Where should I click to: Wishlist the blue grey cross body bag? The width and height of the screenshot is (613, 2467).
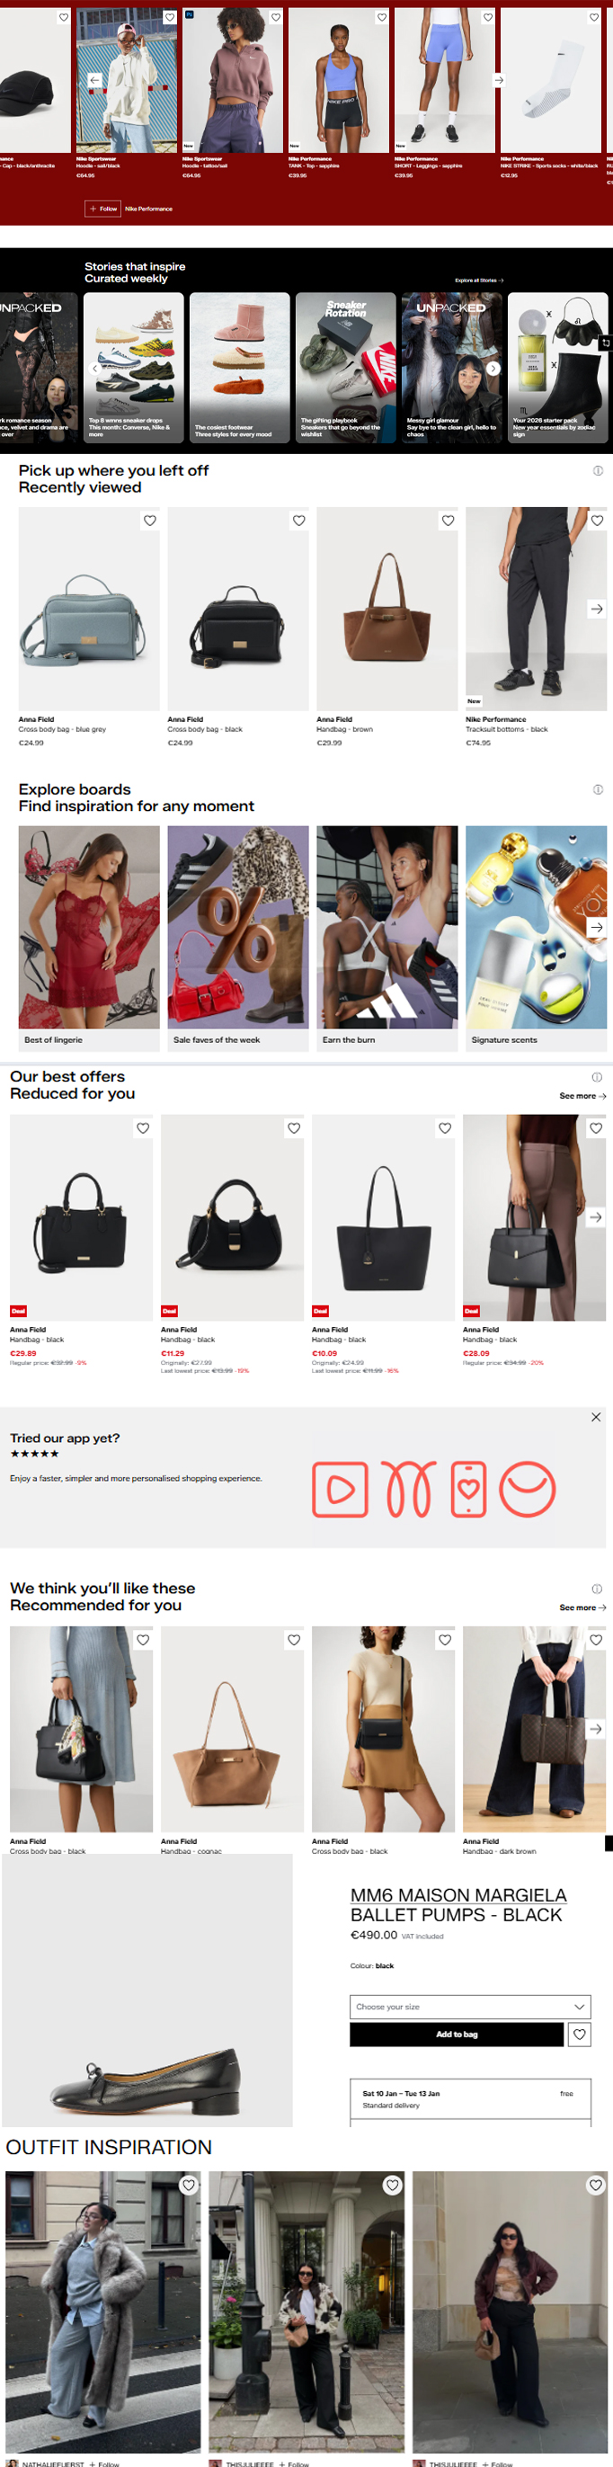click(149, 520)
